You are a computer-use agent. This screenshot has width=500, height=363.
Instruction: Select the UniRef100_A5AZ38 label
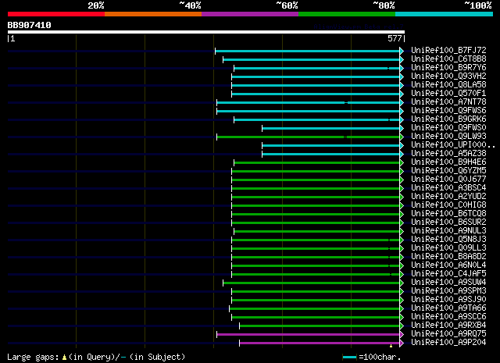pyautogui.click(x=448, y=153)
